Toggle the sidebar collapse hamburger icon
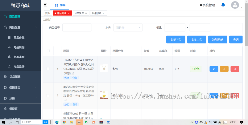248x125 pixels. (45, 5)
